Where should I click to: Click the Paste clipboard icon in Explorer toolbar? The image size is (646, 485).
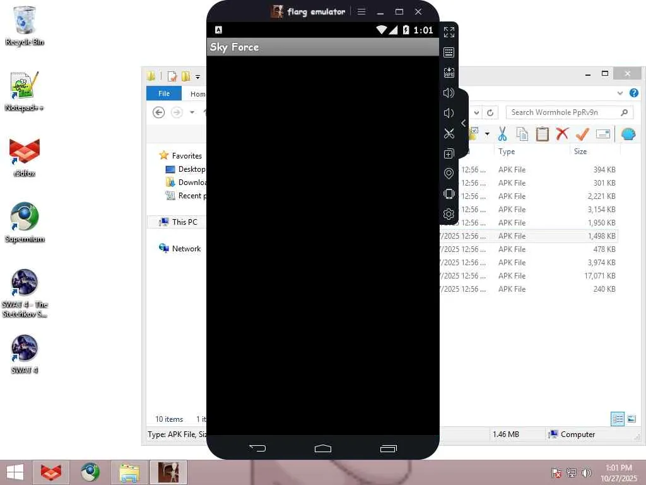pos(542,134)
